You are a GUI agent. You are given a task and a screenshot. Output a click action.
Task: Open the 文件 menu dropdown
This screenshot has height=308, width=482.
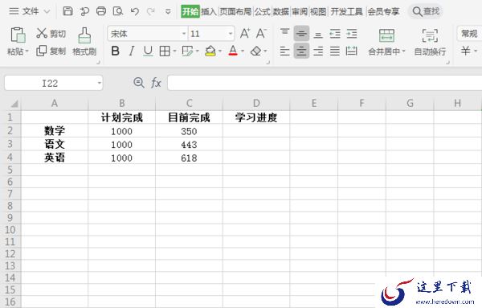click(30, 11)
